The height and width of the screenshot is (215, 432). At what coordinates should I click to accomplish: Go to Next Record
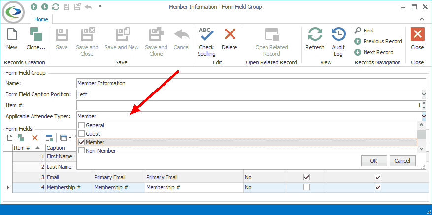coord(373,52)
